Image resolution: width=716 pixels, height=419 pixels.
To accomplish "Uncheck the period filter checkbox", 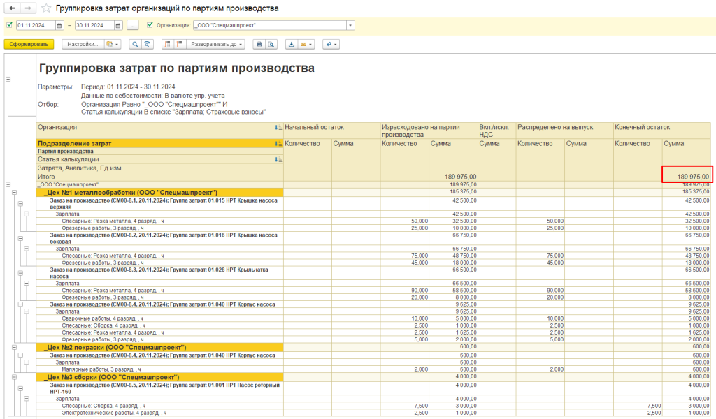I will (10, 25).
